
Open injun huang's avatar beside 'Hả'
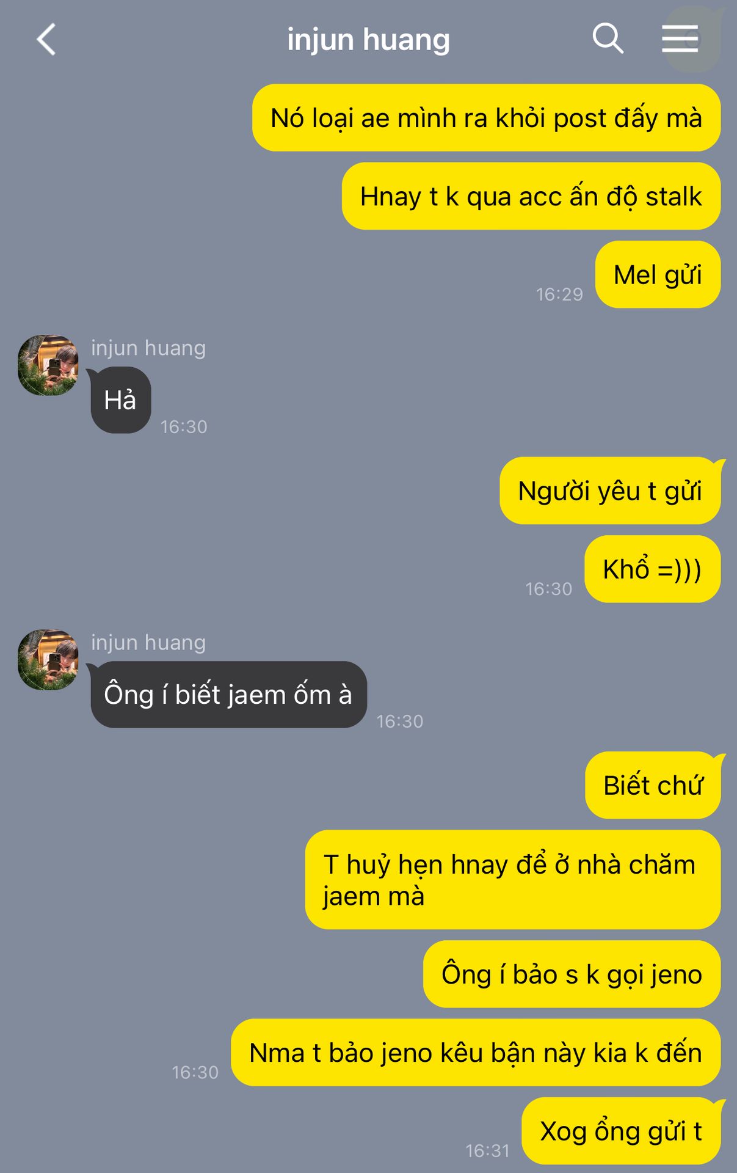point(48,365)
